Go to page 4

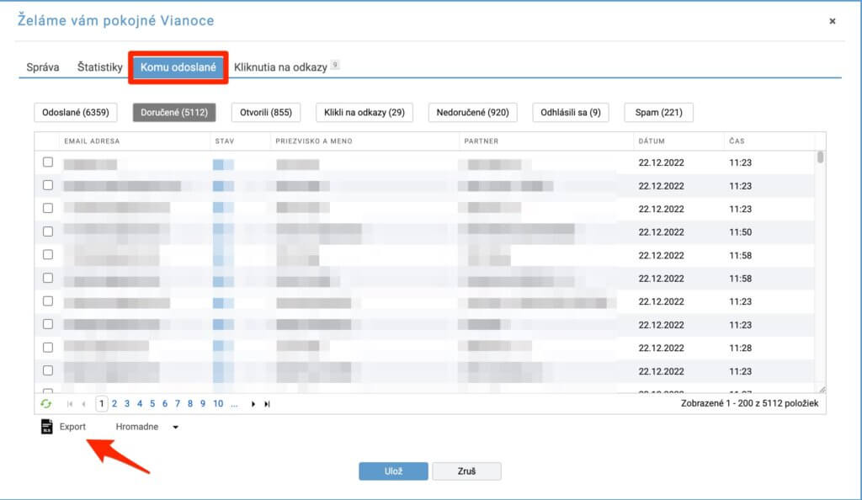click(x=140, y=404)
